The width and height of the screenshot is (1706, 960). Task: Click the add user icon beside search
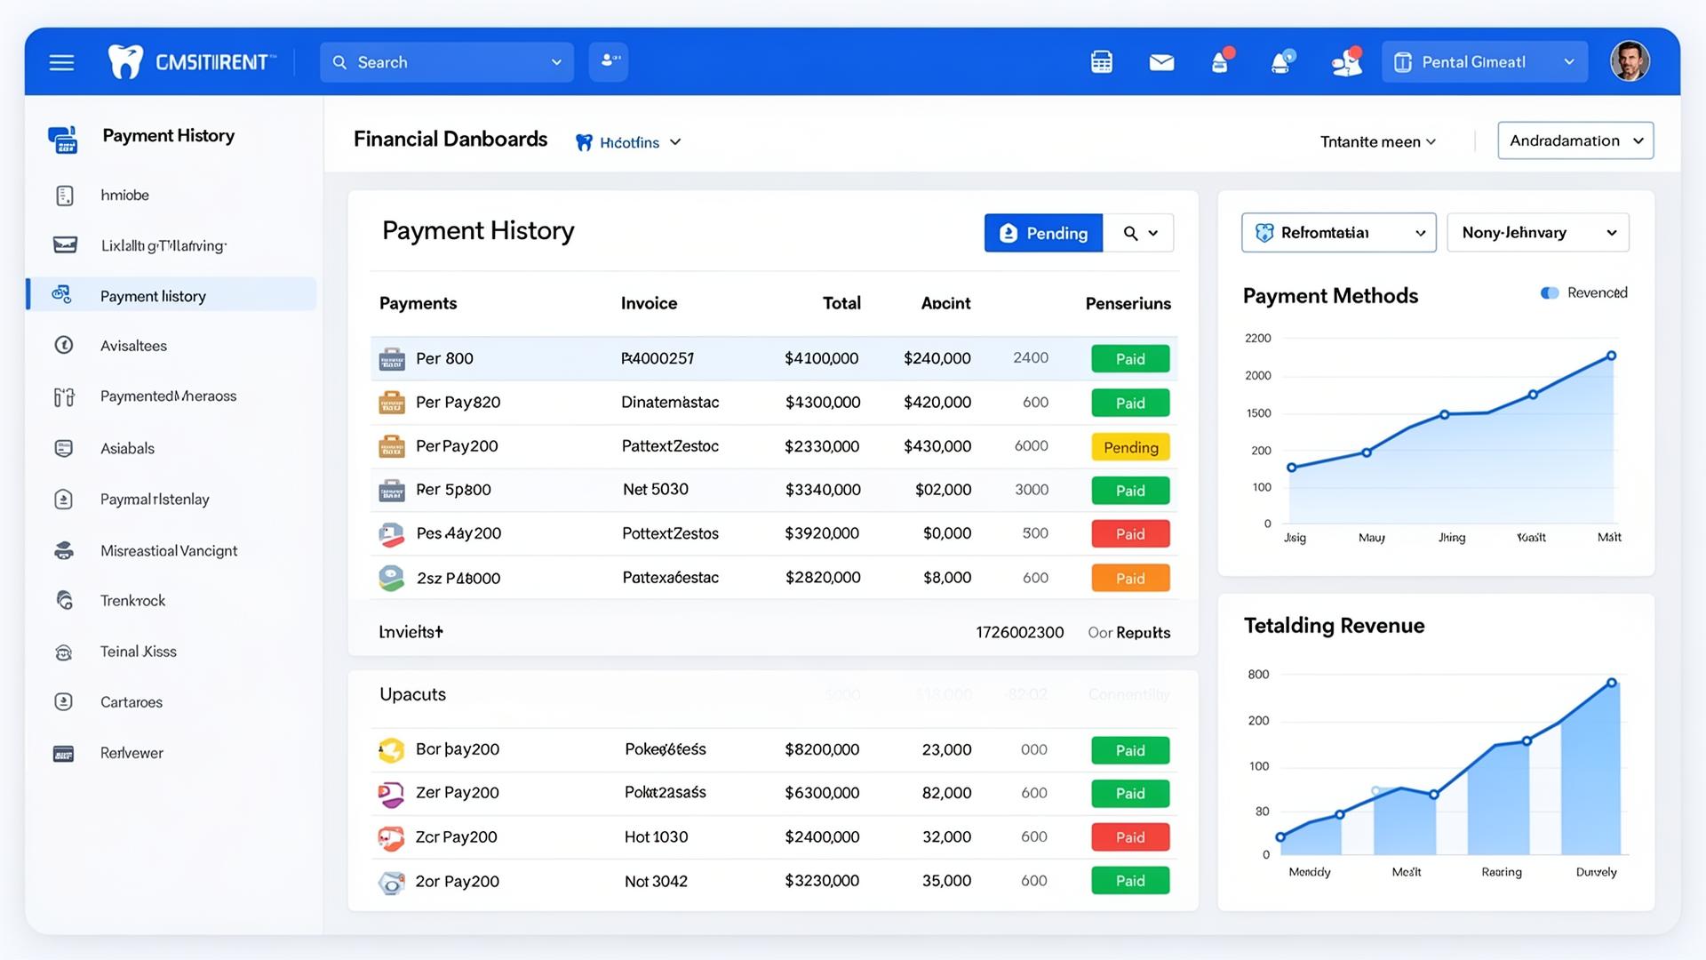609,61
